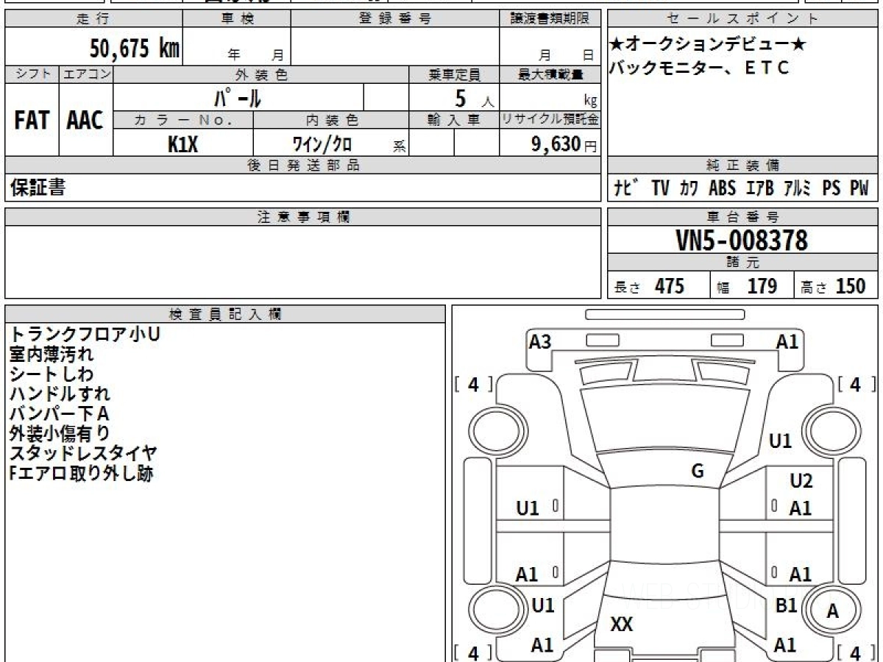This screenshot has width=883, height=662.
Task: Click the PW equipment label
Action: tap(859, 188)
